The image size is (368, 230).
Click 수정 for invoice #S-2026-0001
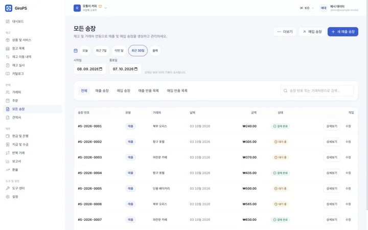click(x=348, y=126)
